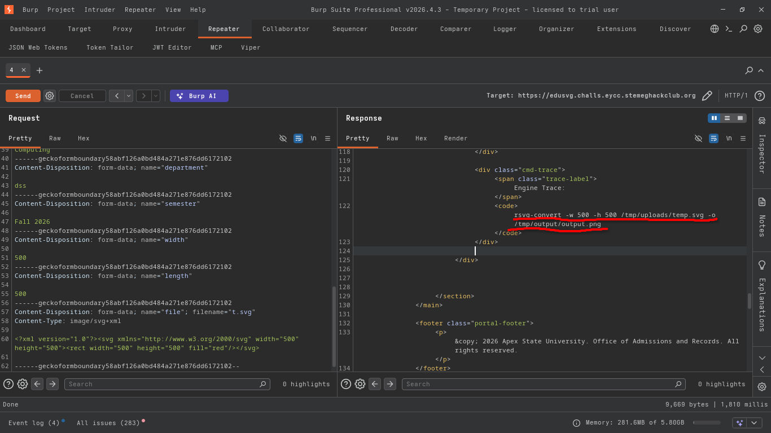Toggle line wrap in the Response panel

[713, 138]
